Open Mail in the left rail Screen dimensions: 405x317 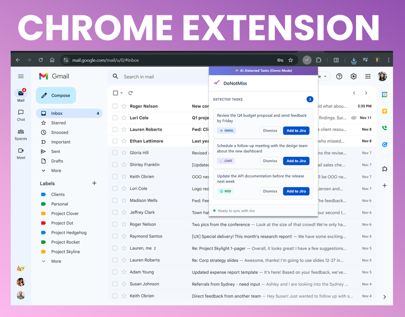tap(21, 96)
